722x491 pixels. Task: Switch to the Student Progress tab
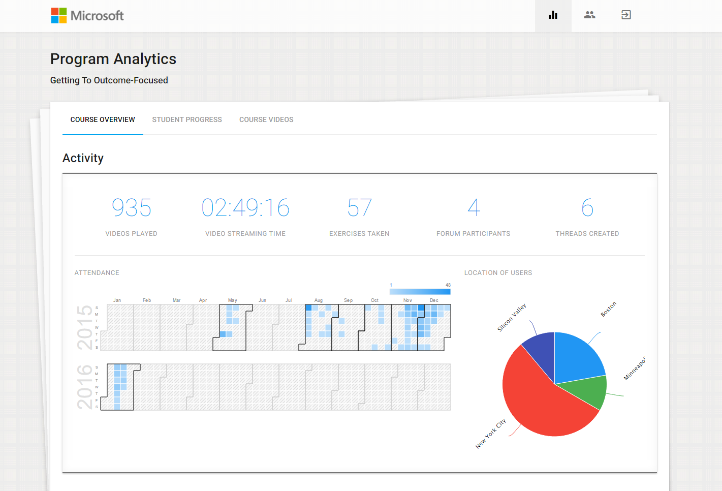187,120
